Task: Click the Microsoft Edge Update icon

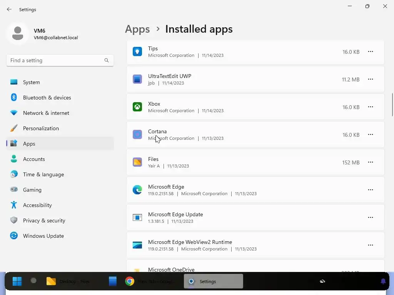Action: pos(137,217)
